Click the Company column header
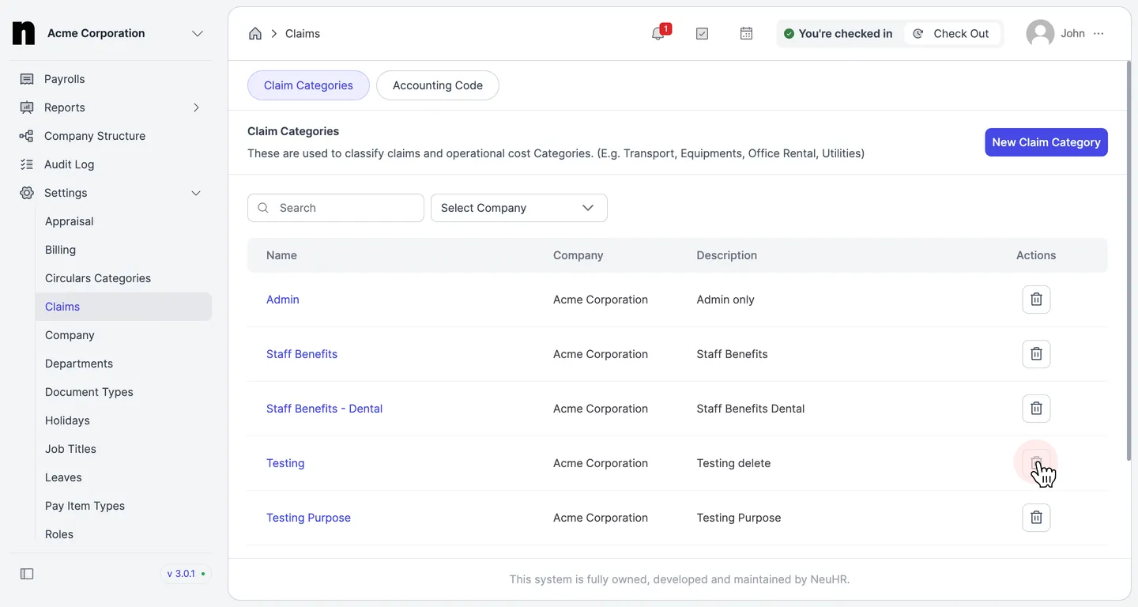 pos(578,255)
